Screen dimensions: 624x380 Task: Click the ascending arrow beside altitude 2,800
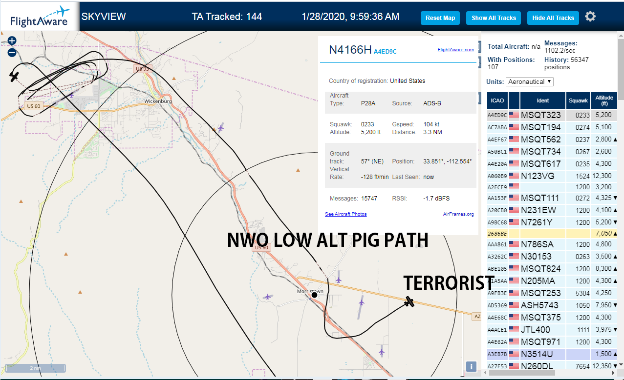click(x=615, y=140)
